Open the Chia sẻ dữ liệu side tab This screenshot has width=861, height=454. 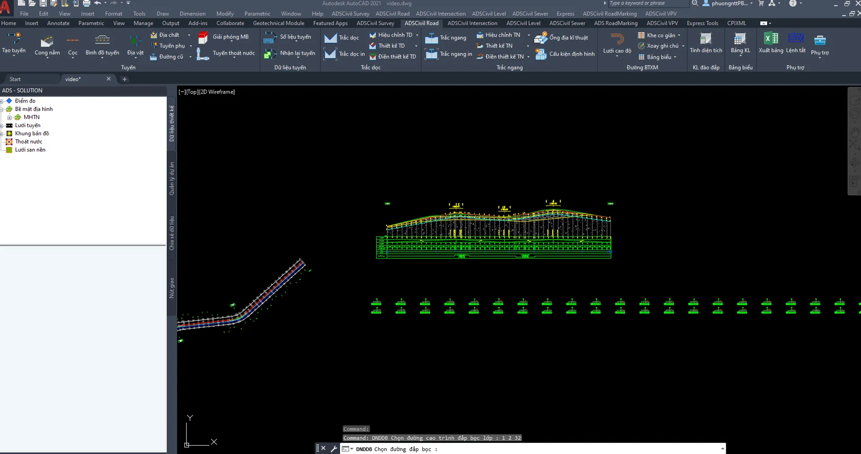[171, 233]
